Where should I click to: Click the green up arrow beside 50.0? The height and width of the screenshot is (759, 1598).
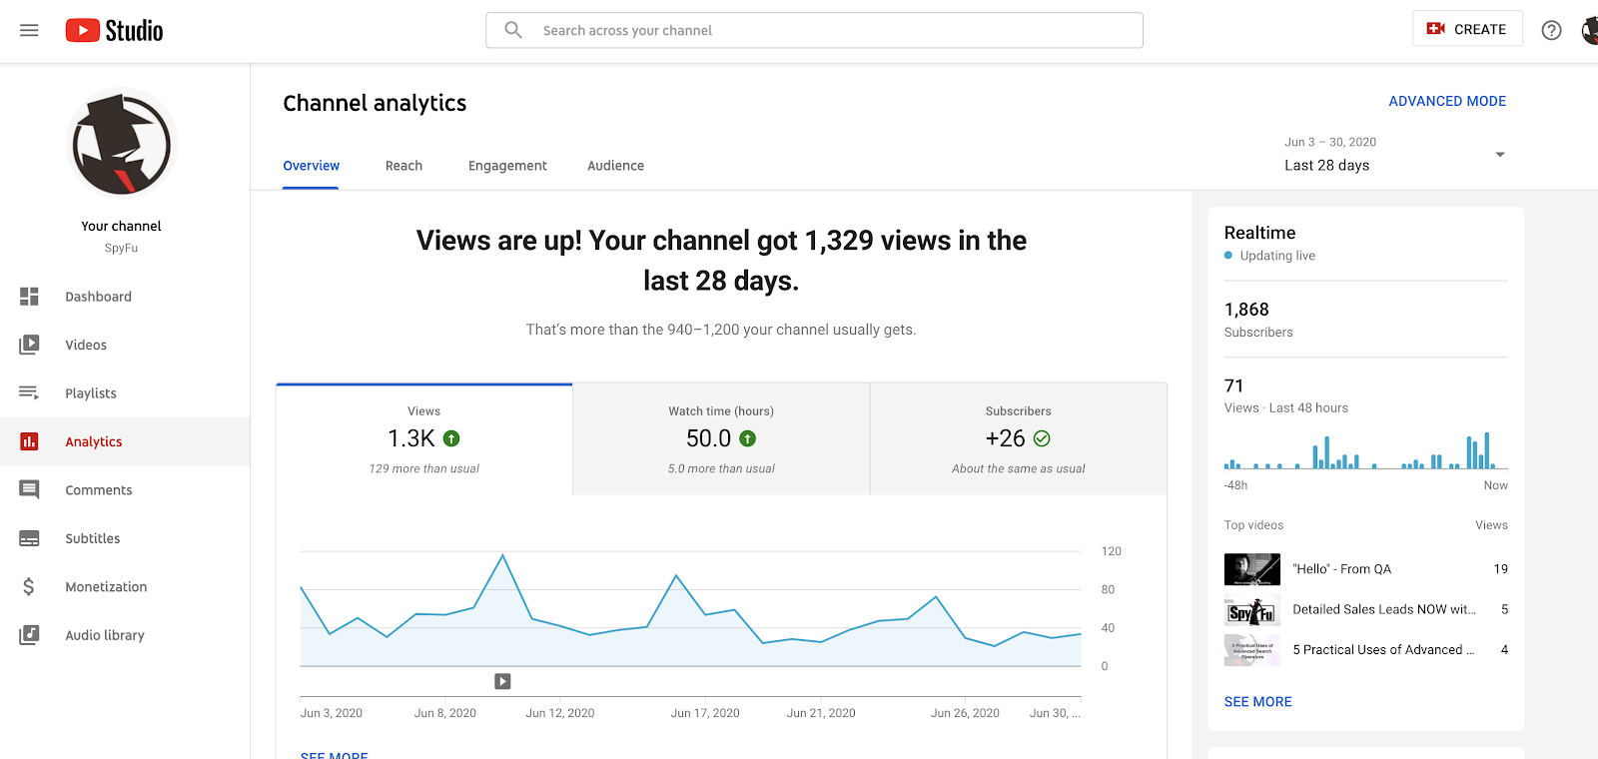coord(748,438)
